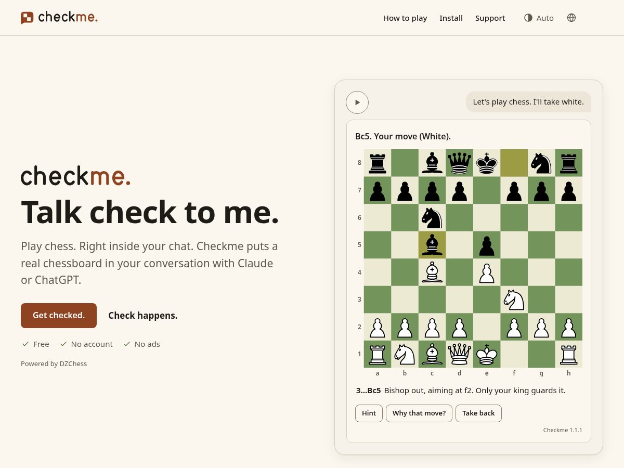This screenshot has height=468, width=624.
Task: Click the 3...Bc5 move notation
Action: click(369, 390)
